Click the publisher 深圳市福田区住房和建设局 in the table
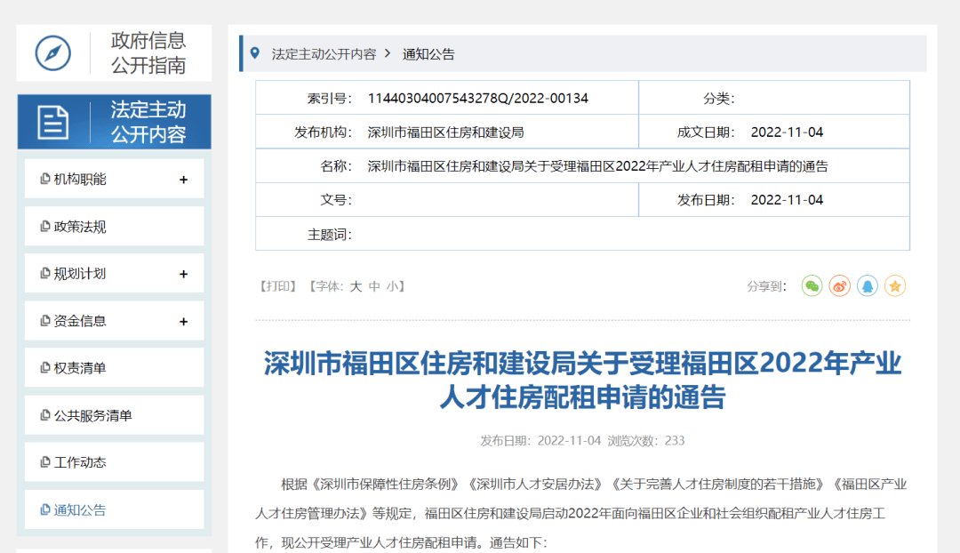960x553 pixels. (x=445, y=132)
